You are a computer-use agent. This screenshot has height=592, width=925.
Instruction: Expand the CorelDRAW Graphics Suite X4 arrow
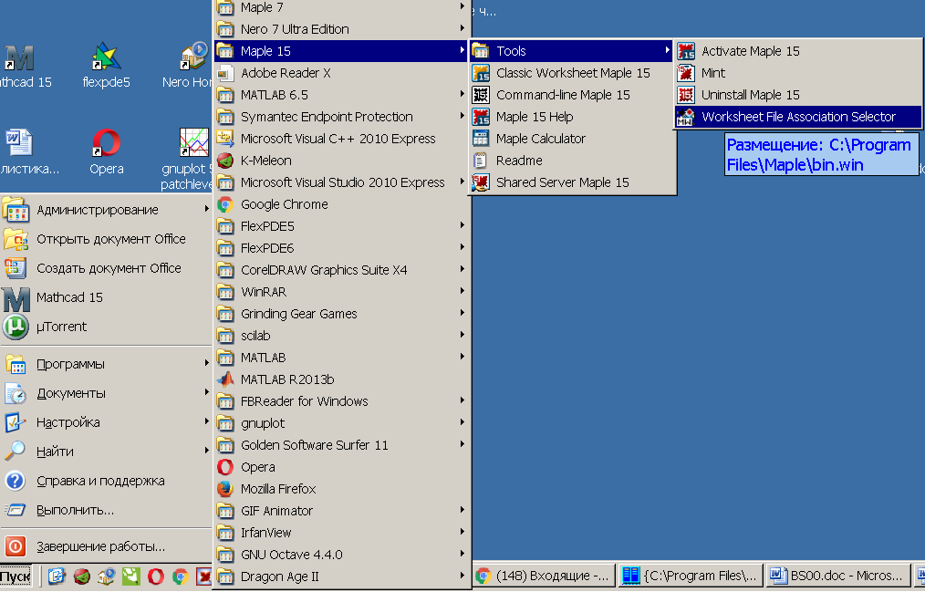tap(462, 269)
